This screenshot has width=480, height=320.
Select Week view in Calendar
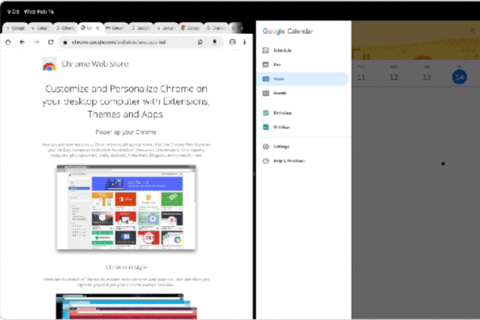tap(303, 79)
